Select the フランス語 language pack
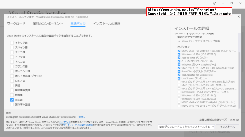Image resolution: width=245 pixels, height=137 pixels. [12, 67]
